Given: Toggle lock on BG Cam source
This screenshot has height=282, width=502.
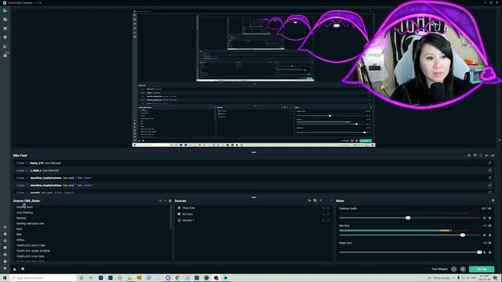Looking at the screenshot, I should pos(324,214).
